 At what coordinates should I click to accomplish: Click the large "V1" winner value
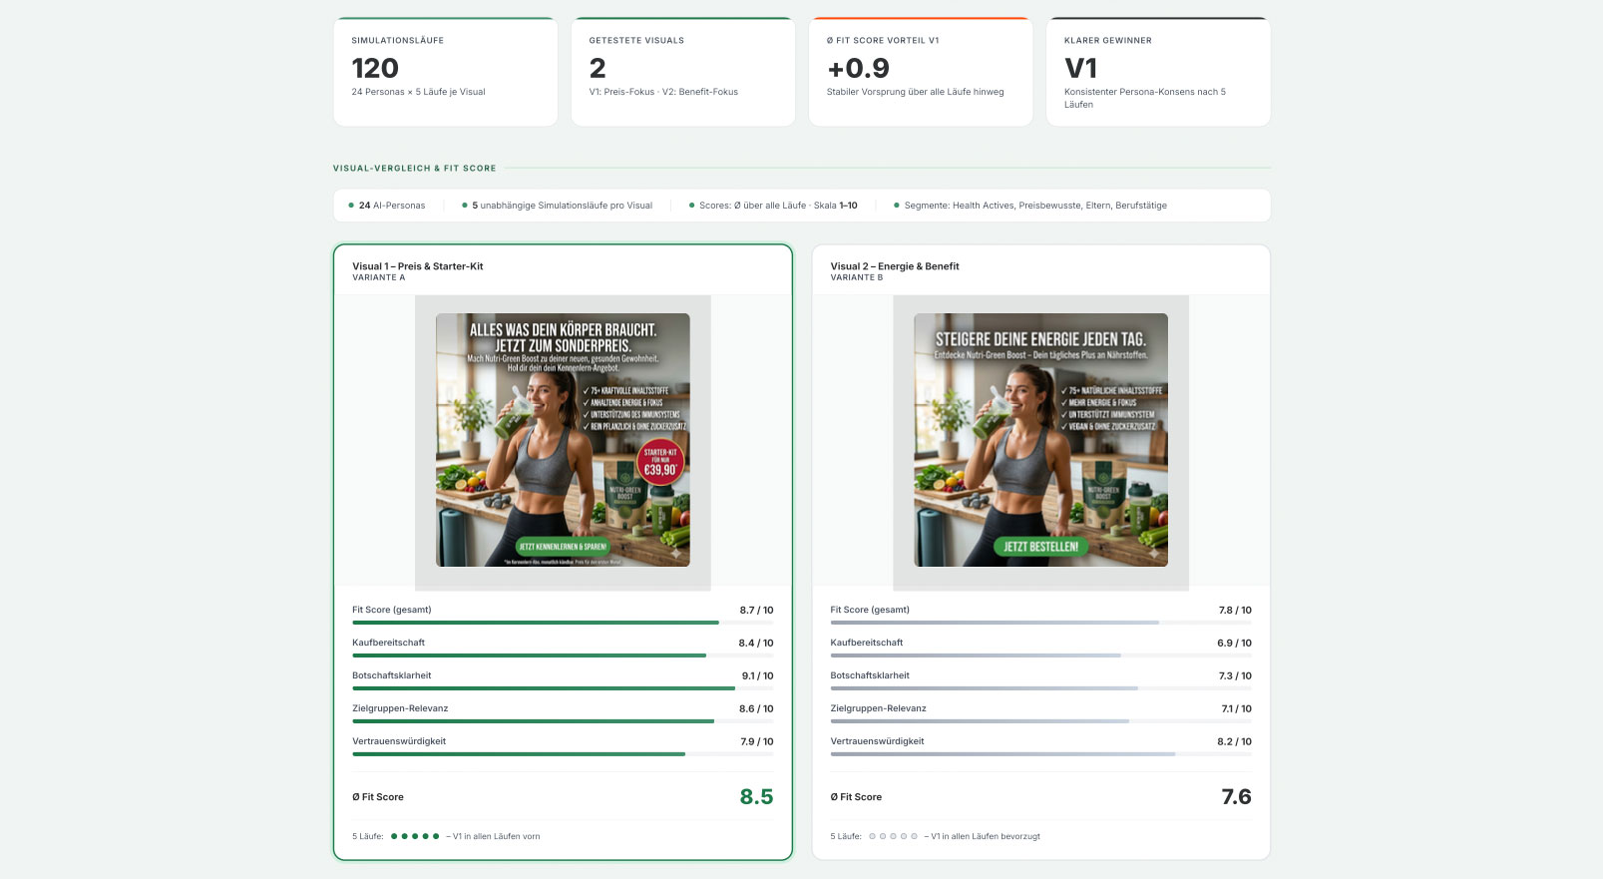click(x=1080, y=68)
